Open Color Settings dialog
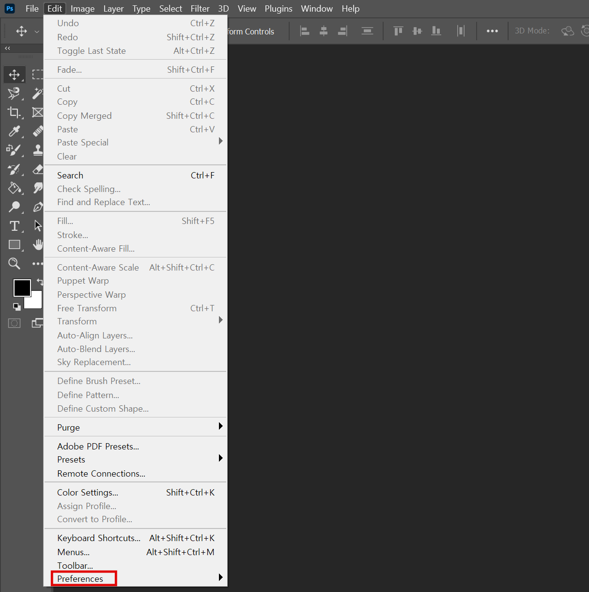The width and height of the screenshot is (589, 592). [136, 493]
